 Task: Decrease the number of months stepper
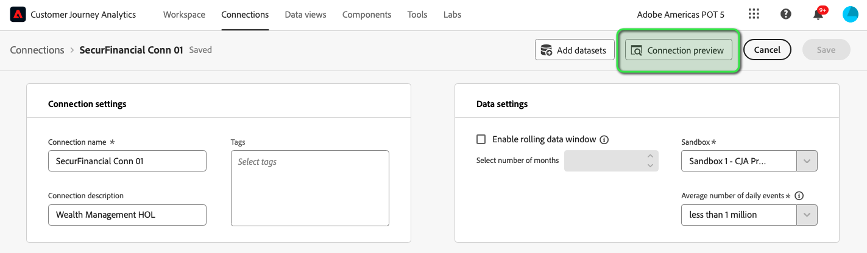click(x=650, y=165)
